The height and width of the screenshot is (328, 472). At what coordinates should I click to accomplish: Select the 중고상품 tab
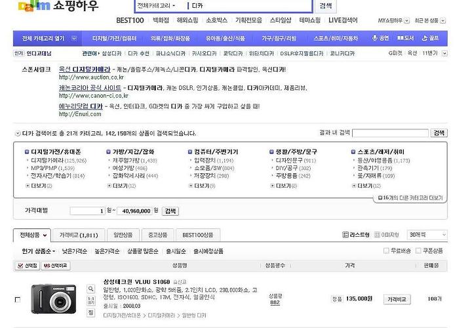158,235
